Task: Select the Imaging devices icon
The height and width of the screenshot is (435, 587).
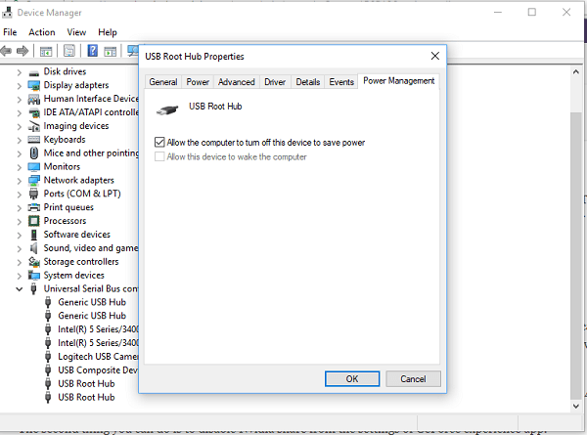Action: click(33, 126)
